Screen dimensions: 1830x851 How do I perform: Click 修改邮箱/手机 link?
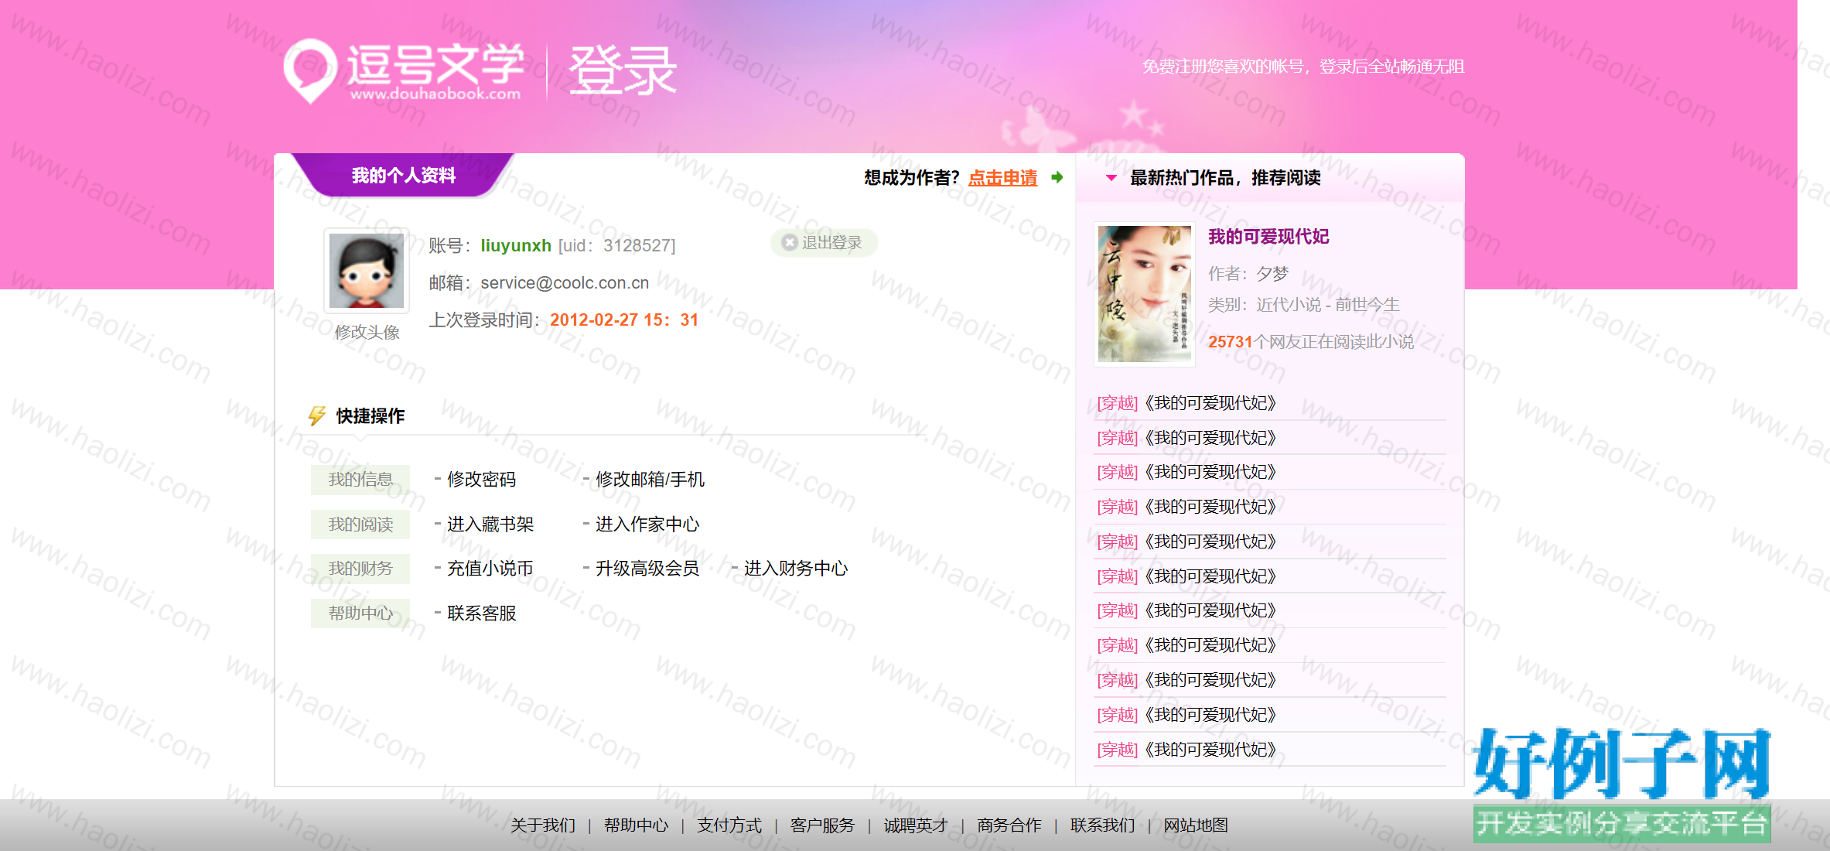coord(650,480)
